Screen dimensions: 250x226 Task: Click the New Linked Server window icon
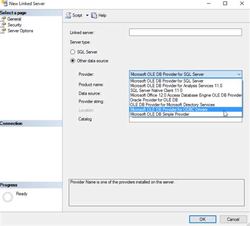(4, 3)
